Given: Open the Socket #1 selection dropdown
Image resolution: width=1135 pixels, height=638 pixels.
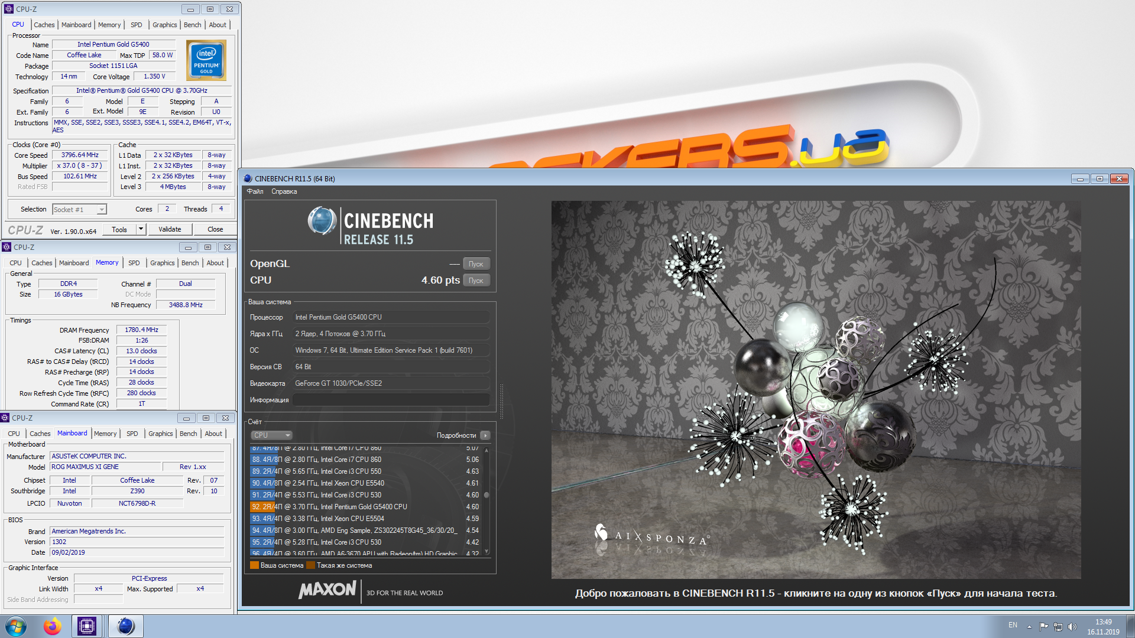Looking at the screenshot, I should (79, 209).
